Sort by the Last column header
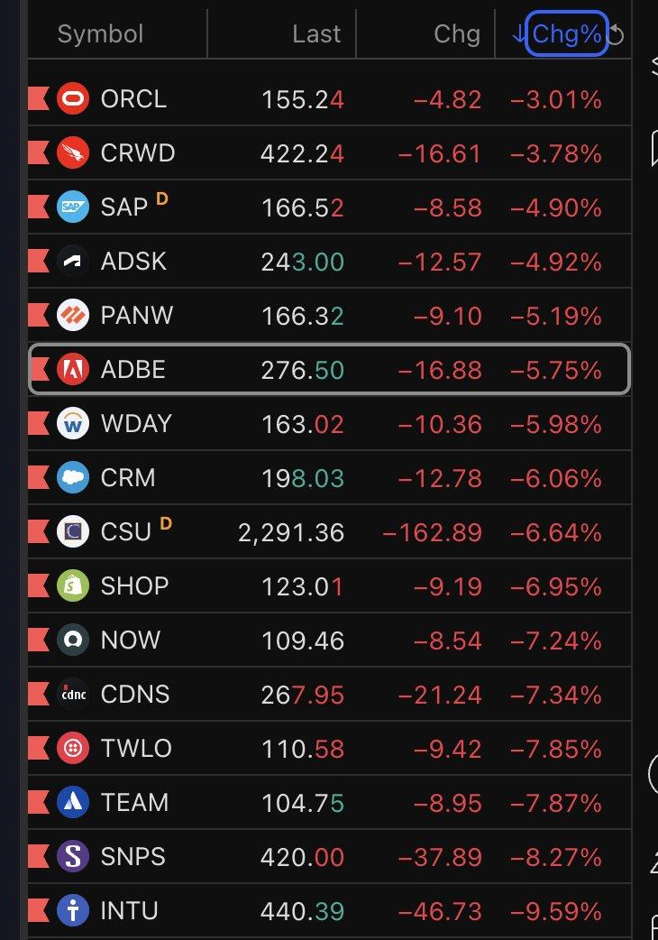This screenshot has width=658, height=940. (316, 34)
